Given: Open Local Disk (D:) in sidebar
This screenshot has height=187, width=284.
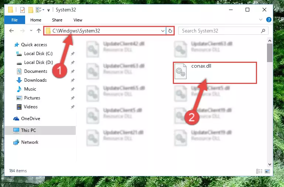Looking at the screenshot, I should click(38, 62).
